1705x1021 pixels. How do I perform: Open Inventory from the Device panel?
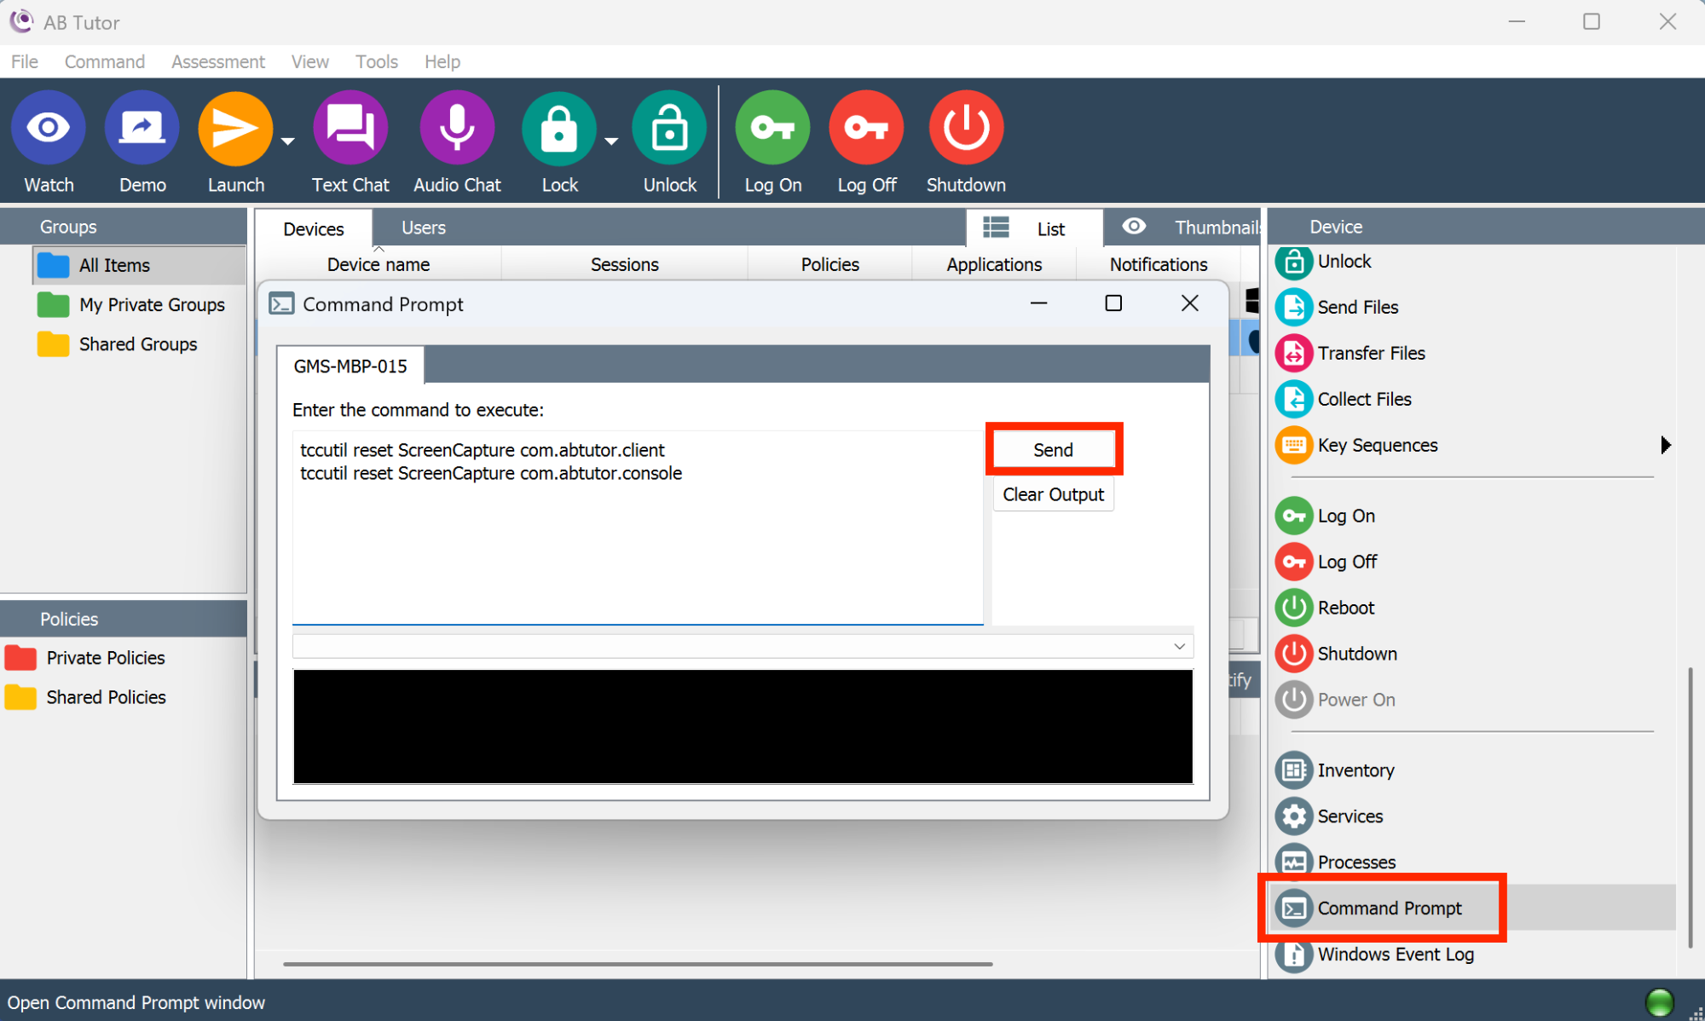[1355, 770]
